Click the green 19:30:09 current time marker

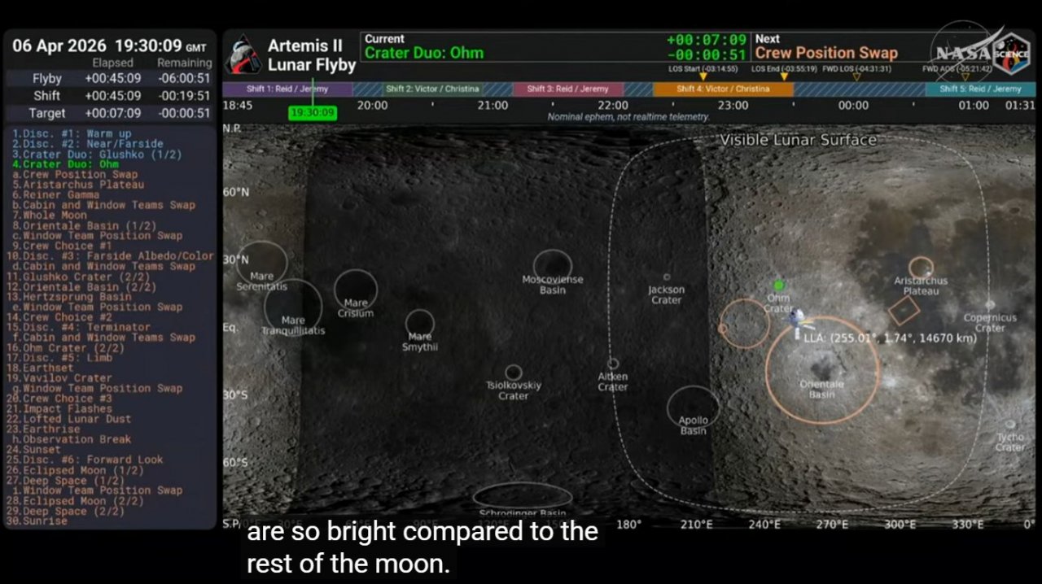(x=312, y=113)
